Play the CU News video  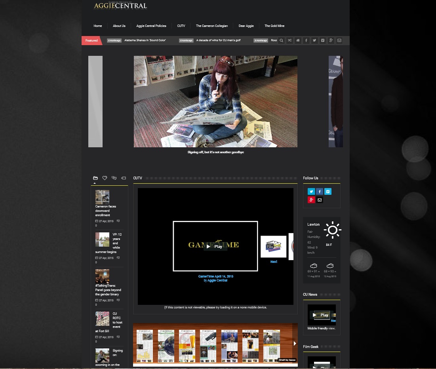(x=321, y=315)
